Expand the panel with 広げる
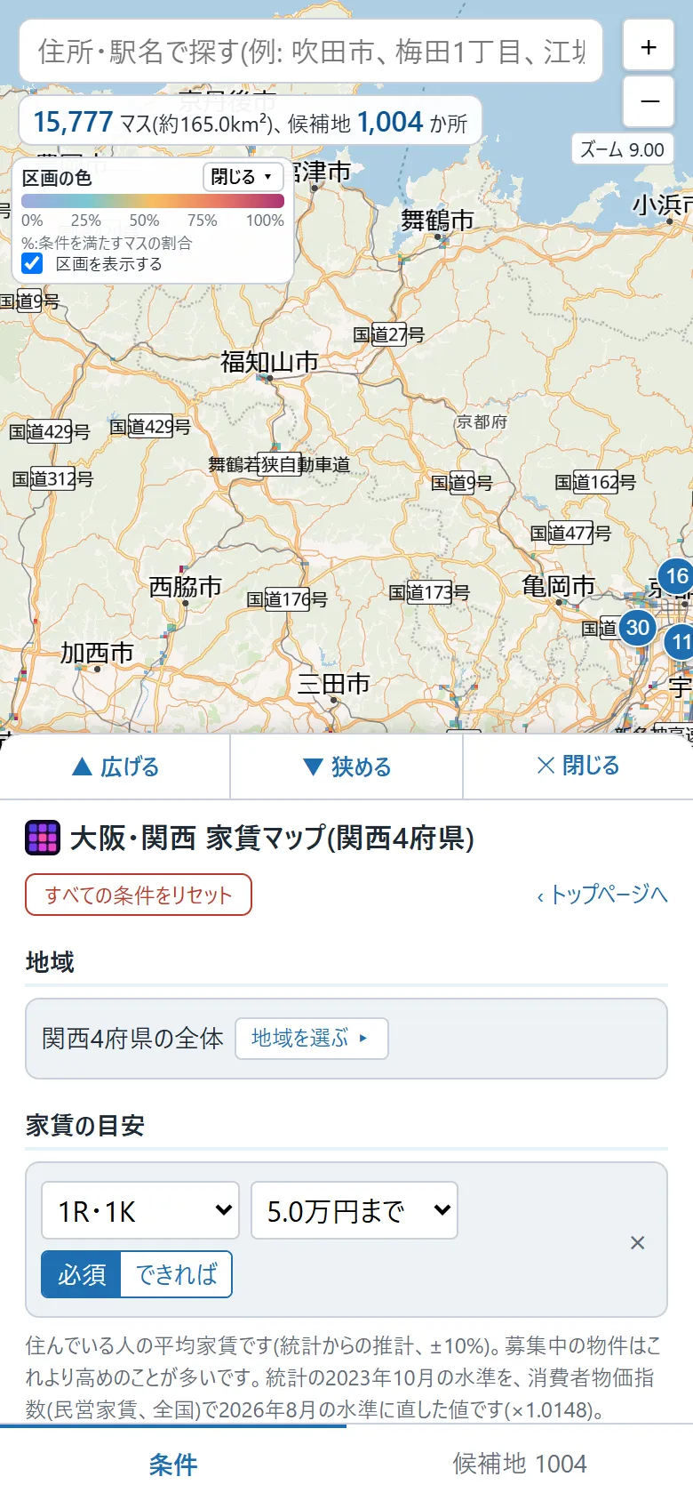This screenshot has height=1501, width=693. pyautogui.click(x=115, y=767)
